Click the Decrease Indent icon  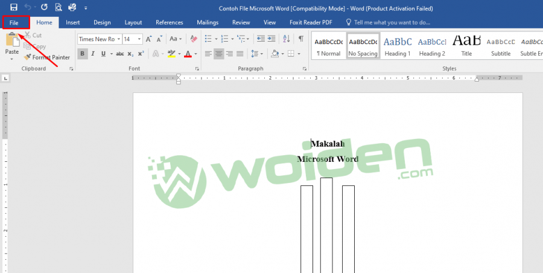click(x=261, y=39)
